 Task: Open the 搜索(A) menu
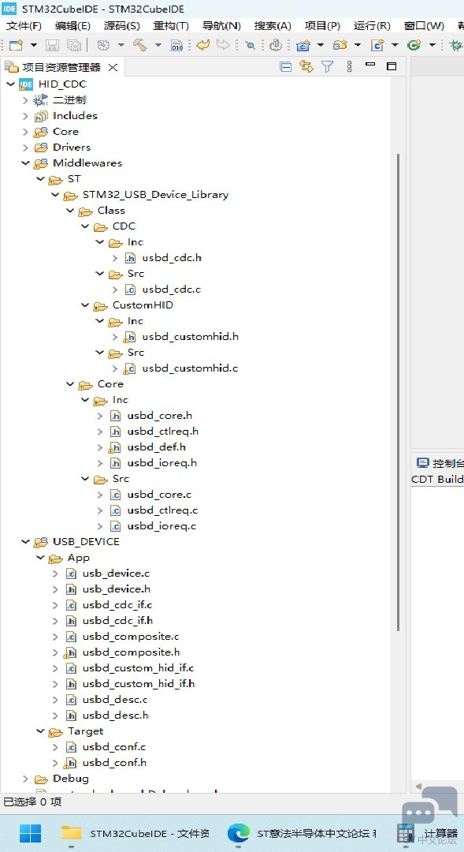(x=273, y=25)
